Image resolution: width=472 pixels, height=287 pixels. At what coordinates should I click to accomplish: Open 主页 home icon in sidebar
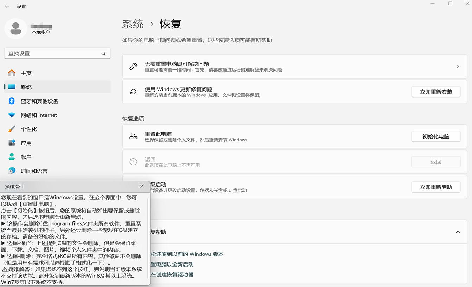(12, 73)
